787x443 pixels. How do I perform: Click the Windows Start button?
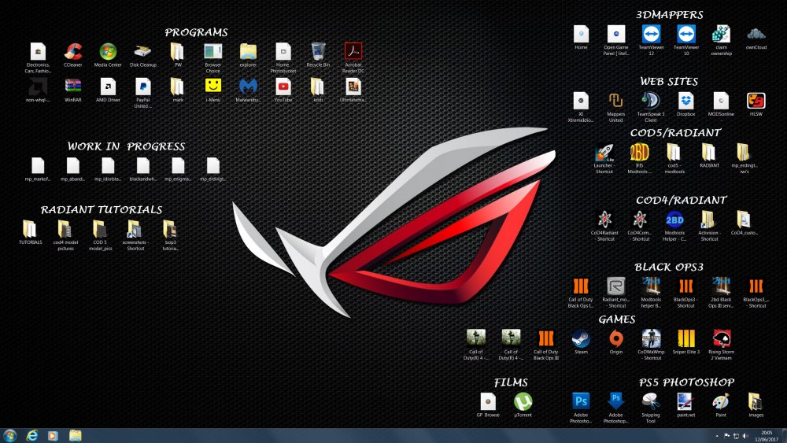click(x=10, y=435)
